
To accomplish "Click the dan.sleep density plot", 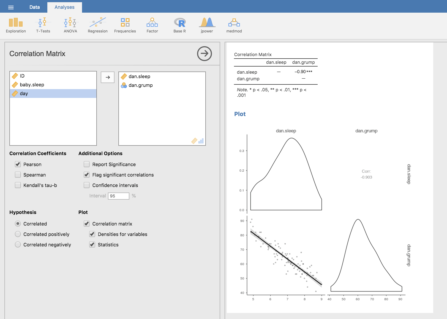I will [x=286, y=174].
